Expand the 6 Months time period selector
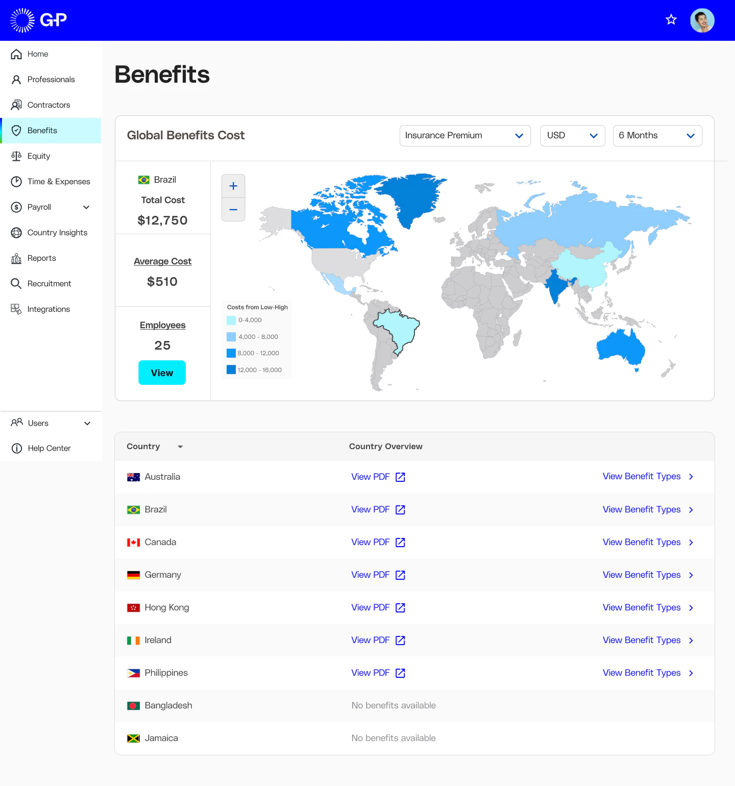735x786 pixels. [657, 135]
